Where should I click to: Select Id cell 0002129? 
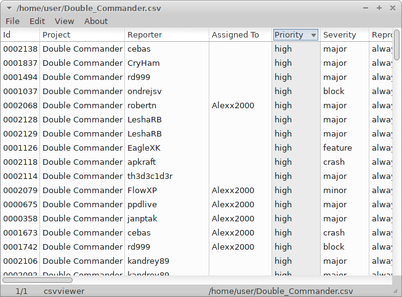pos(20,133)
